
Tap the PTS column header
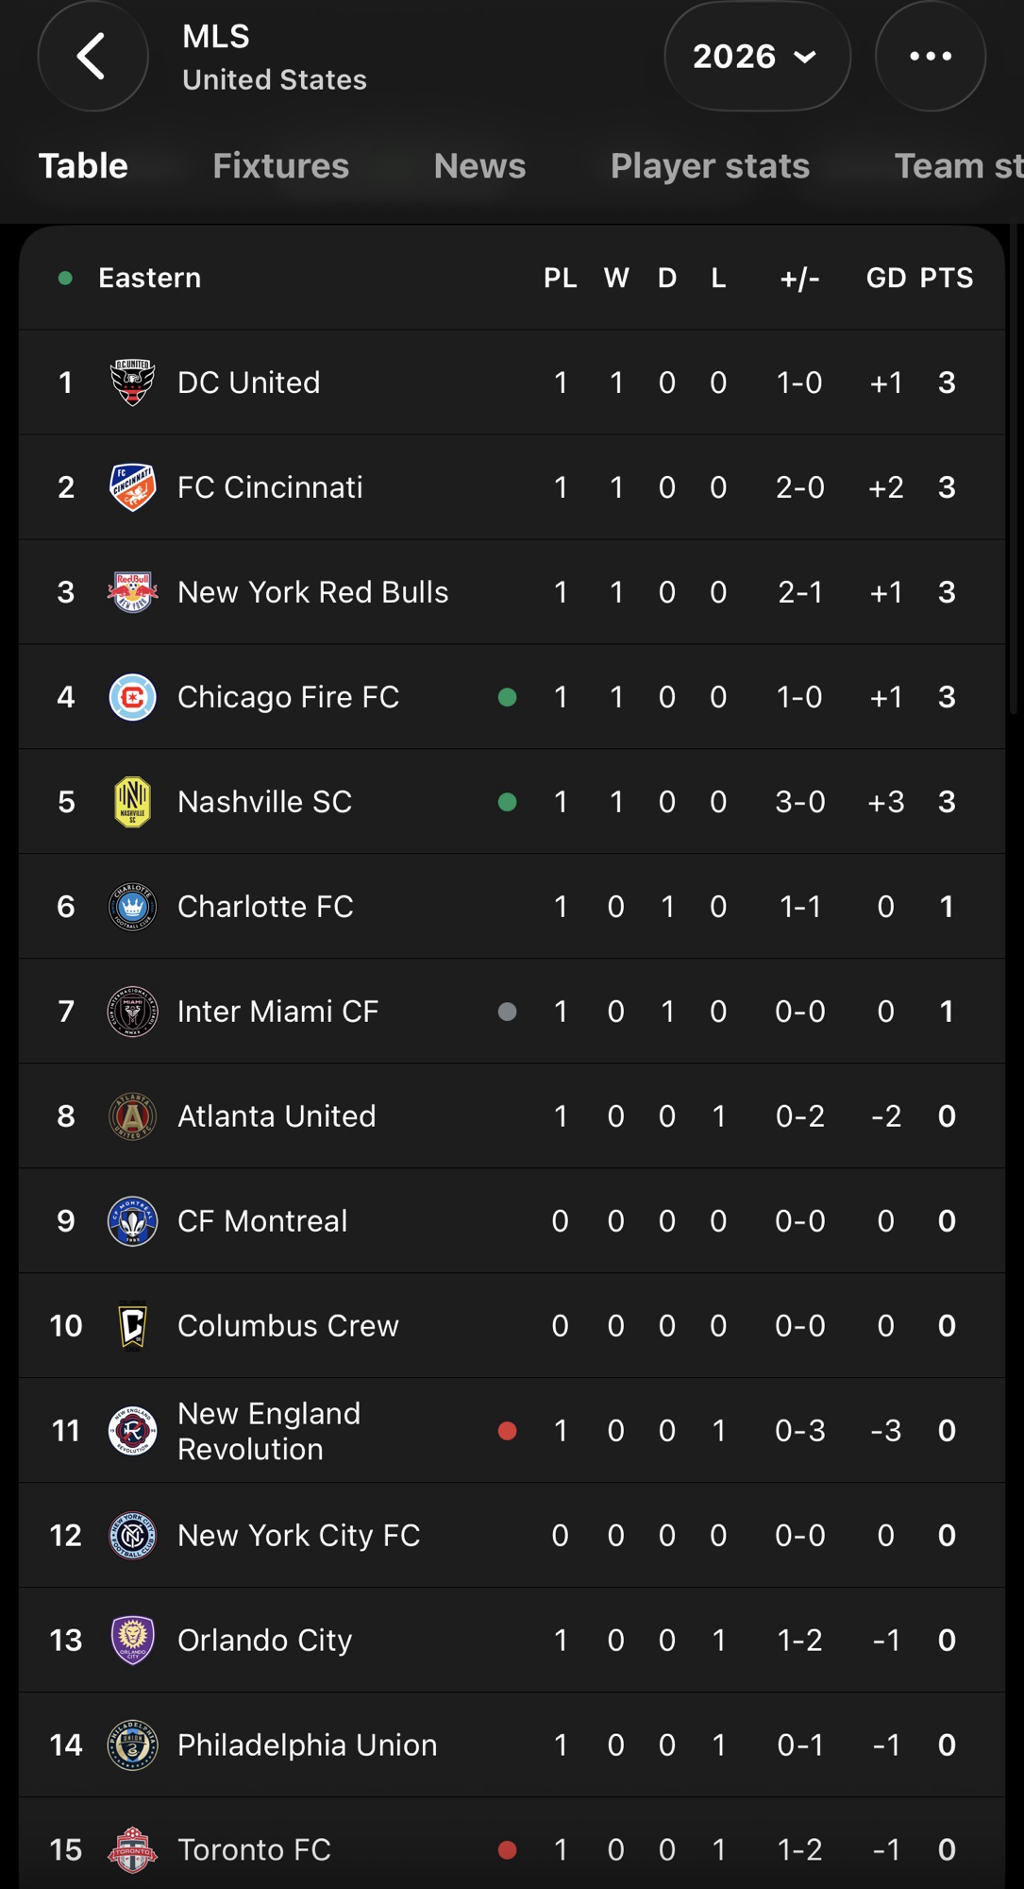[x=946, y=279]
